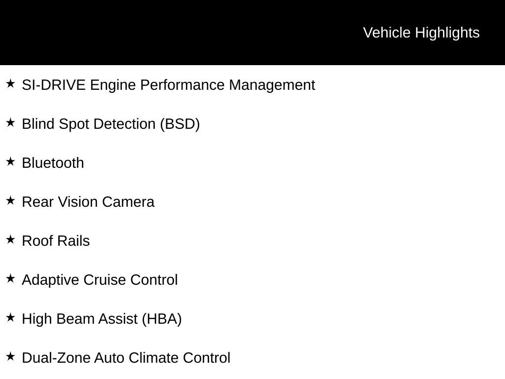The image size is (505, 379).
Task: Select the SI-DRIVE Engine Performance Management text
Action: (x=169, y=85)
